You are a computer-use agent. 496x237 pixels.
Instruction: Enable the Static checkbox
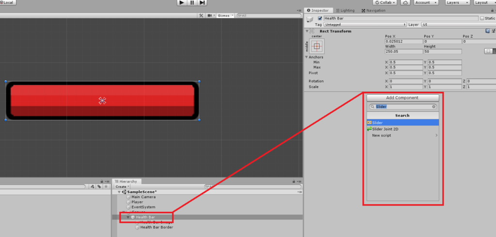pyautogui.click(x=481, y=18)
